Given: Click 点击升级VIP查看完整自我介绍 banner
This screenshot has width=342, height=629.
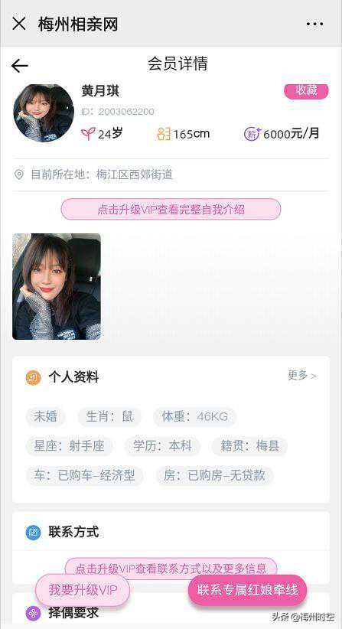Looking at the screenshot, I should [x=171, y=210].
